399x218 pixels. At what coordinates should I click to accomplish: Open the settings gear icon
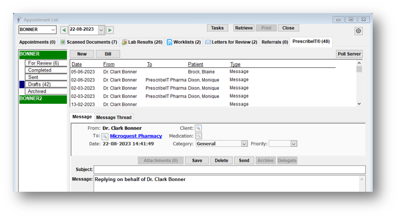[358, 31]
